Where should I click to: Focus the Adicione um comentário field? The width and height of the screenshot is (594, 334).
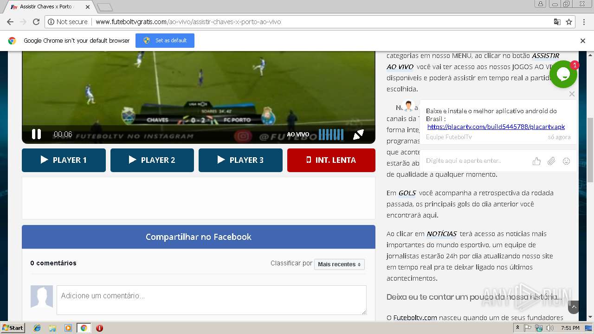[212, 300]
